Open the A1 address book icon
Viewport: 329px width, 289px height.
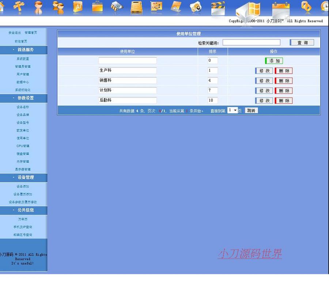click(78, 7)
